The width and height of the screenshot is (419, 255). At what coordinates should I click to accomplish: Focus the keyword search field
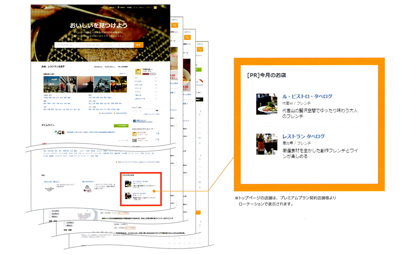[x=90, y=45]
